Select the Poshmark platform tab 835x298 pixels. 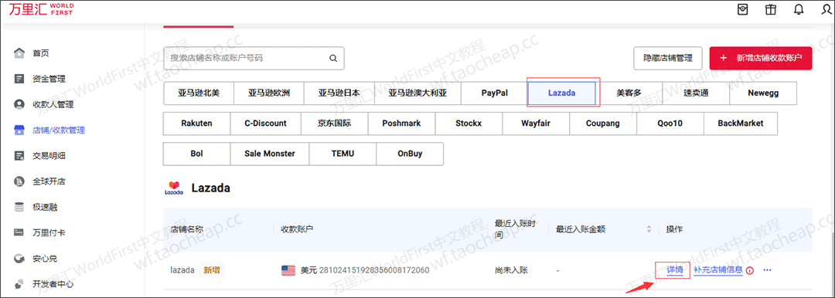pos(401,124)
